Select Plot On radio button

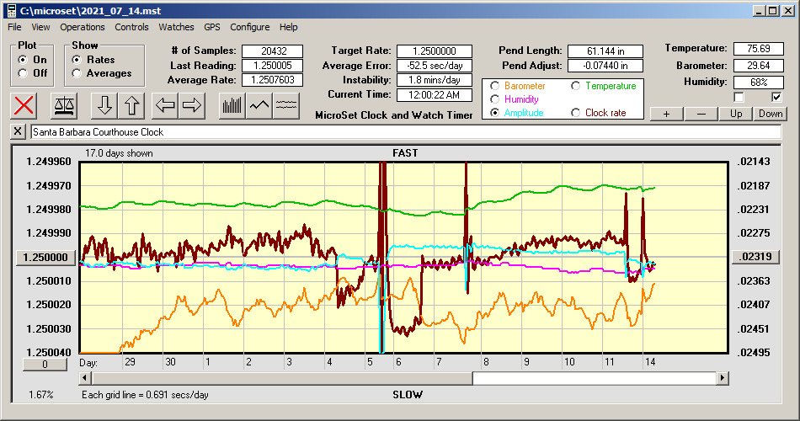[x=23, y=60]
